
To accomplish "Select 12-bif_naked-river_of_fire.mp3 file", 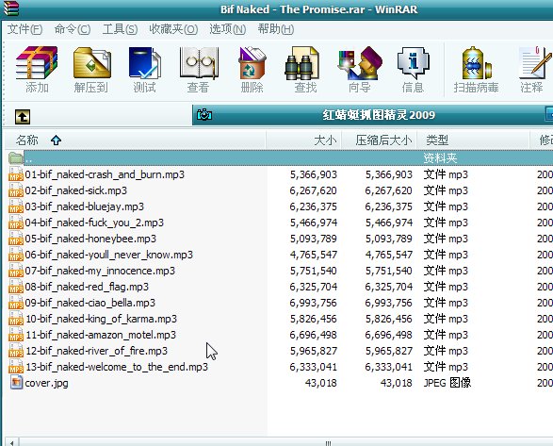I will (97, 351).
